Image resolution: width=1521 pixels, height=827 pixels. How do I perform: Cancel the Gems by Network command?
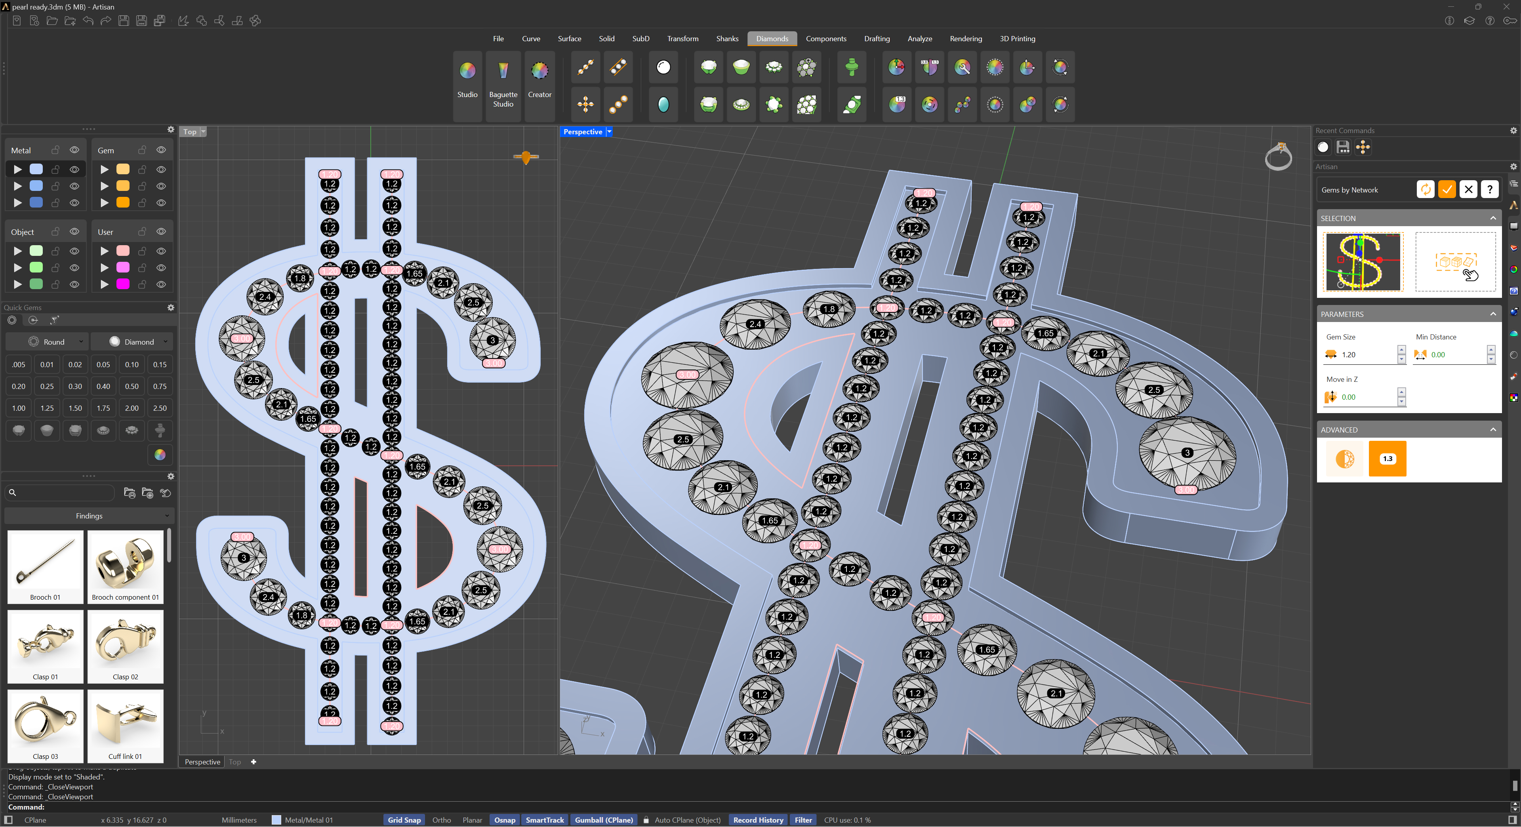click(1468, 189)
